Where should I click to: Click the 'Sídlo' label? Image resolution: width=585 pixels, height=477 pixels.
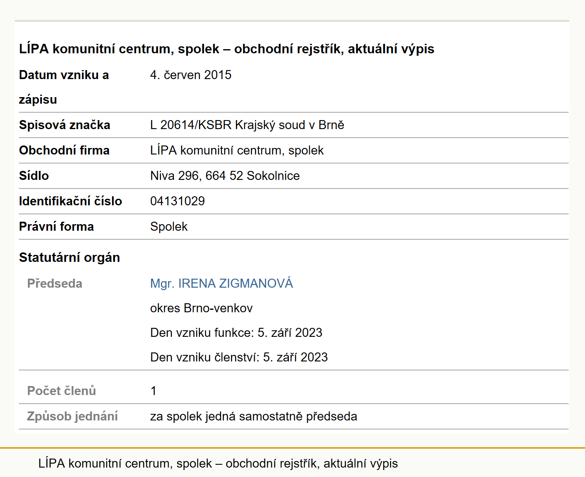coord(34,176)
